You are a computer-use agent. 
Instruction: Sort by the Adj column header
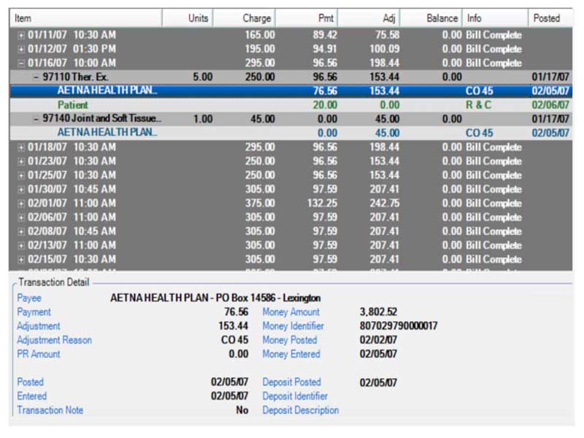click(x=369, y=18)
